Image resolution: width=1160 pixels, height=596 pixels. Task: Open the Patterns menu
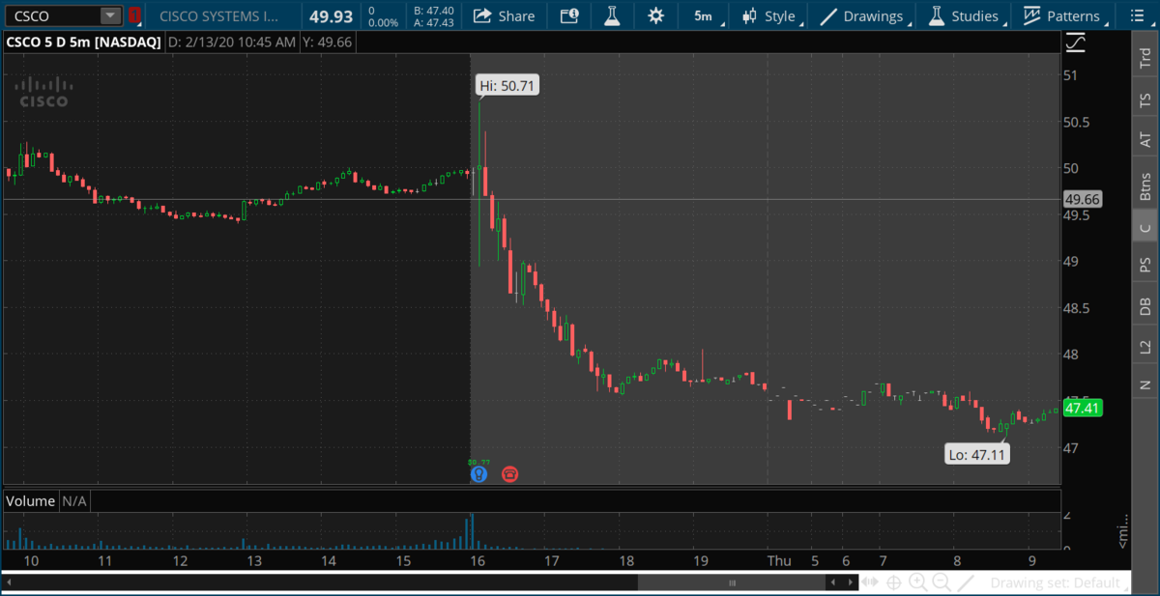pyautogui.click(x=1062, y=15)
